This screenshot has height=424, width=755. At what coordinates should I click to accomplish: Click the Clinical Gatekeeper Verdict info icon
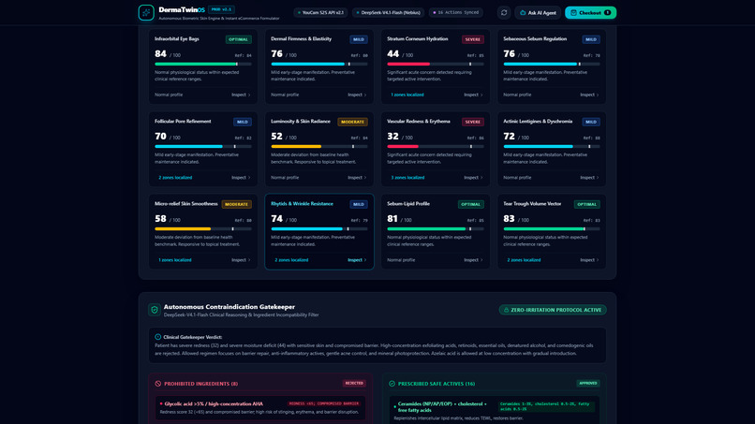158,337
